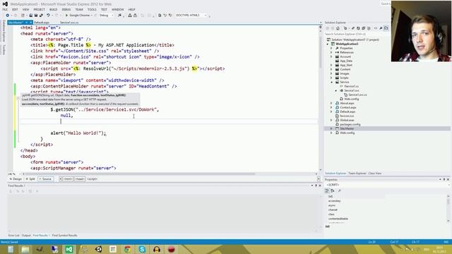Viewport: 452px width, 254px height.
Task: Open Google Chrome from the taskbar
Action: tap(127, 249)
